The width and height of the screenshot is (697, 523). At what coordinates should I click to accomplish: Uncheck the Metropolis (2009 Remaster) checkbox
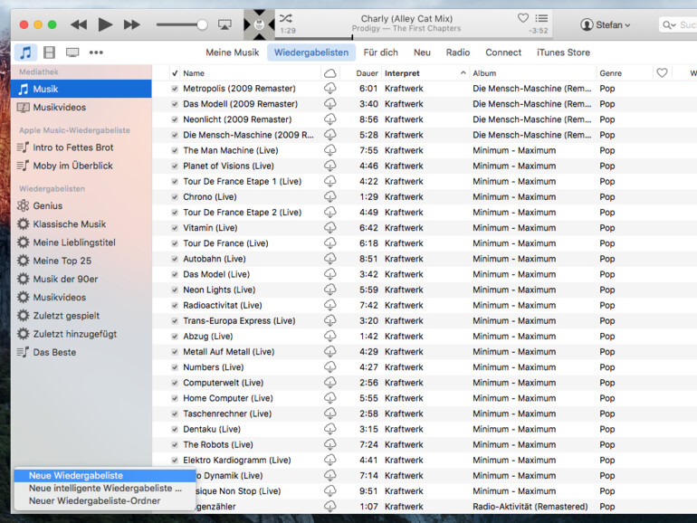point(175,89)
